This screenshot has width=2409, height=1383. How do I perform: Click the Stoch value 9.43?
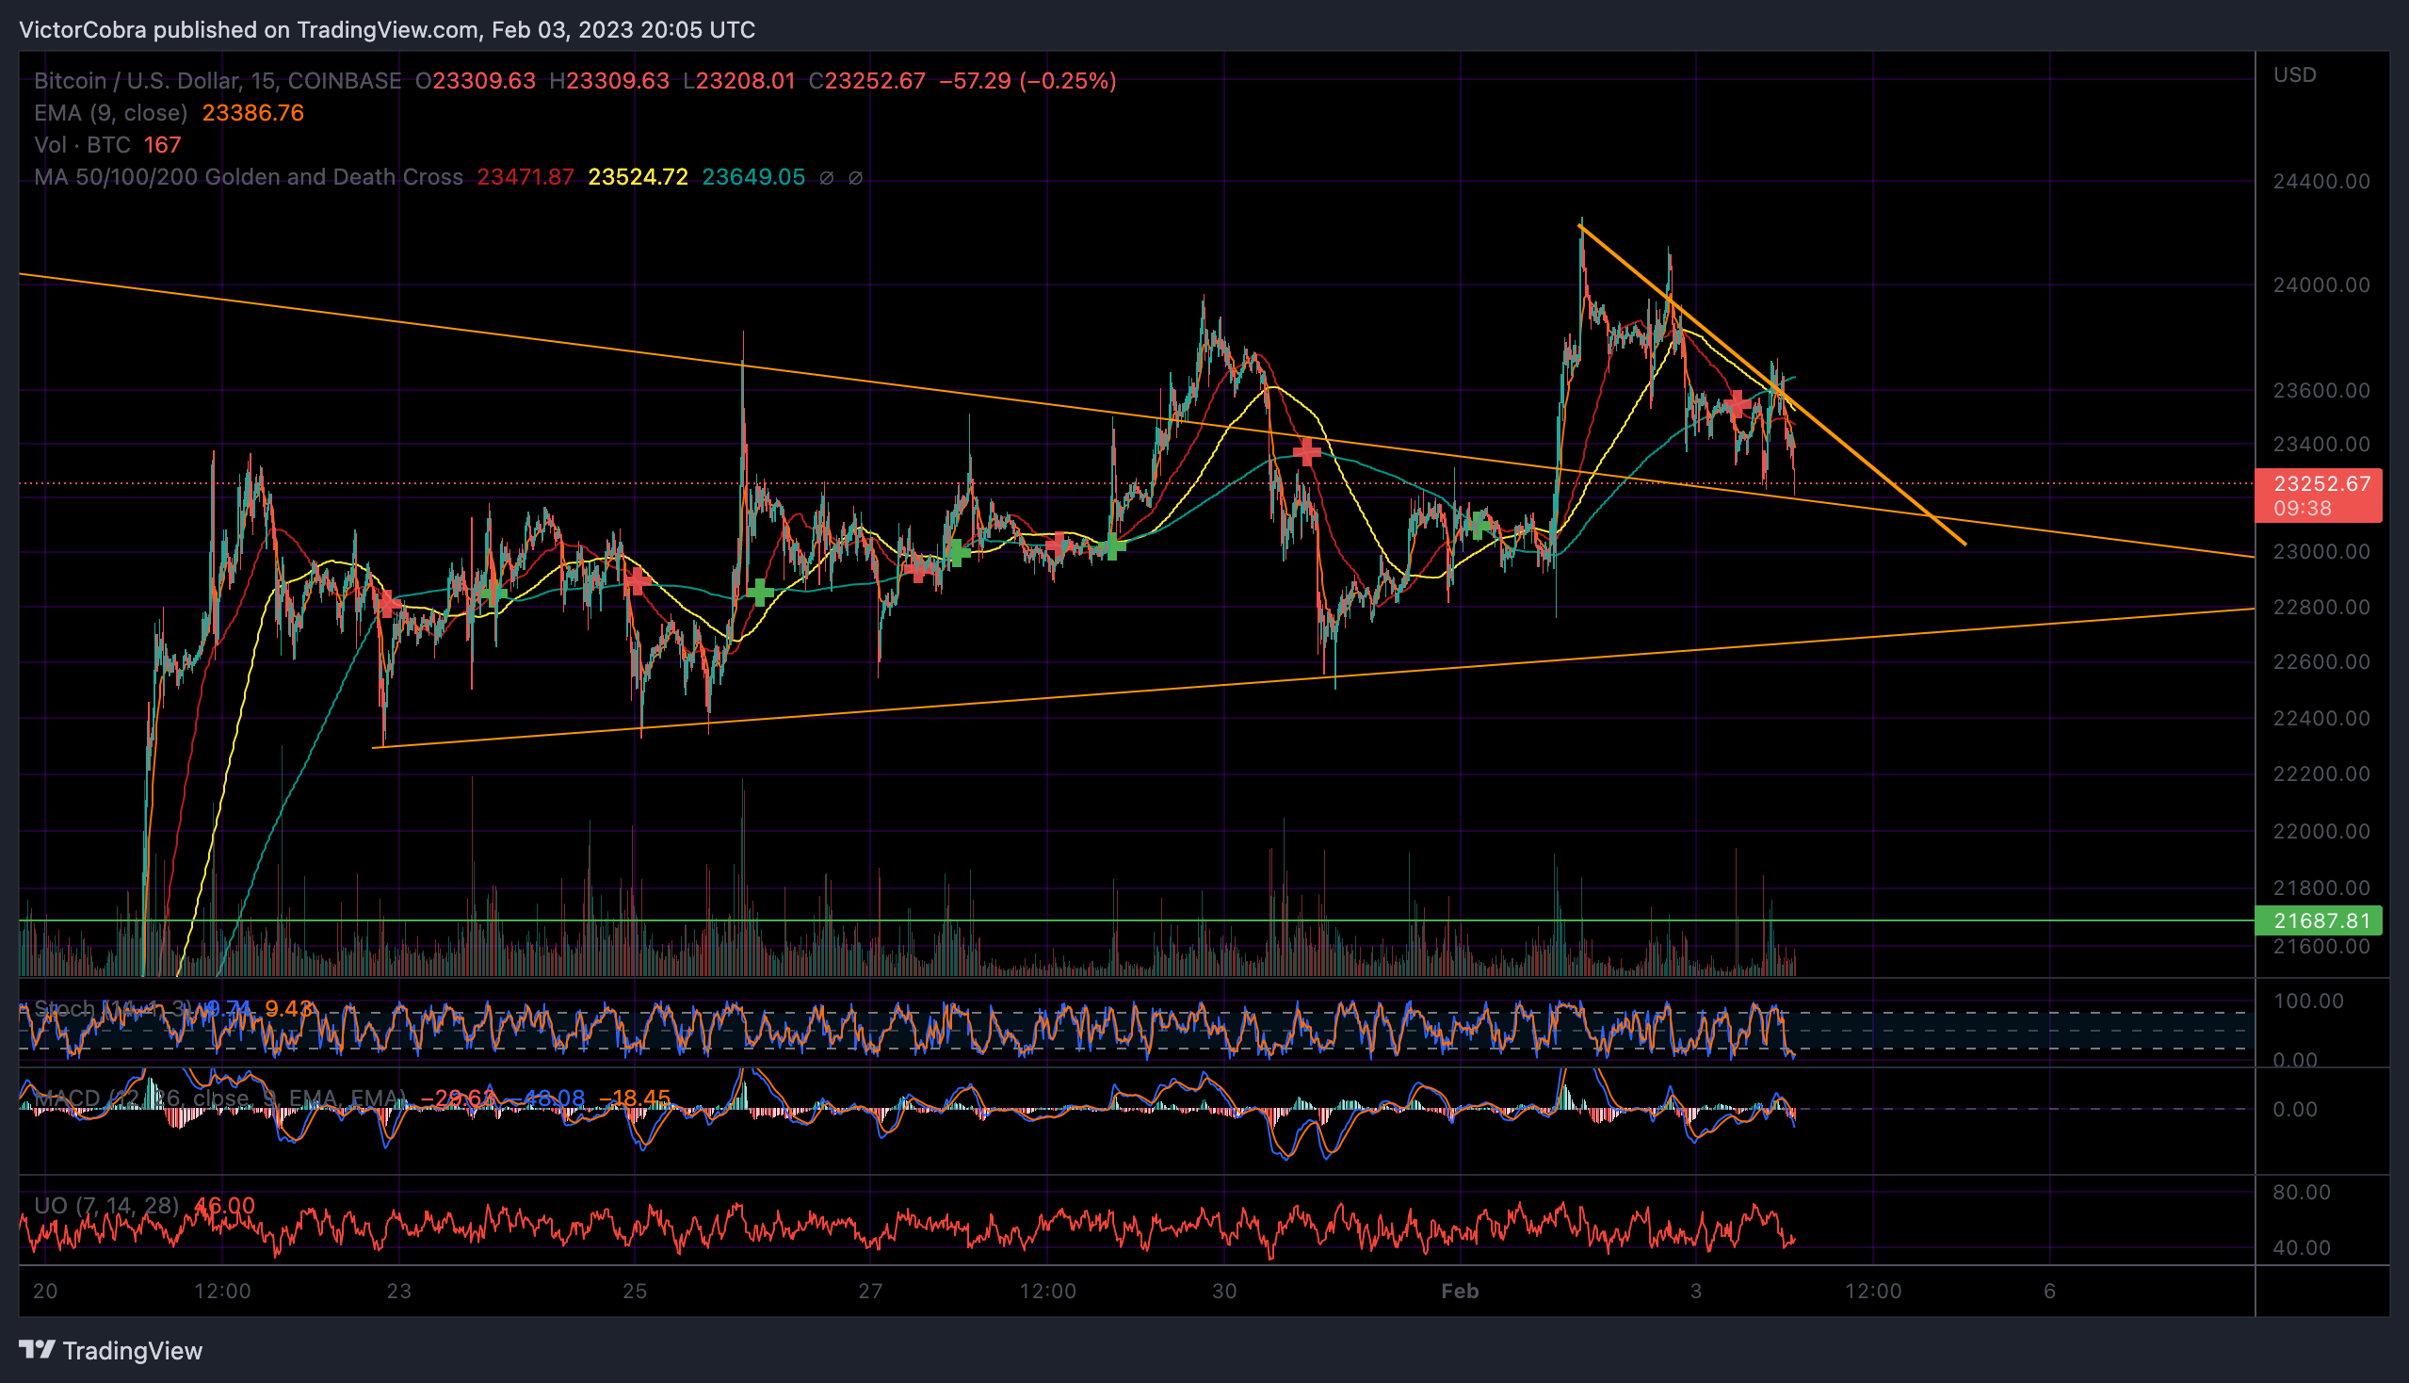[x=289, y=1009]
